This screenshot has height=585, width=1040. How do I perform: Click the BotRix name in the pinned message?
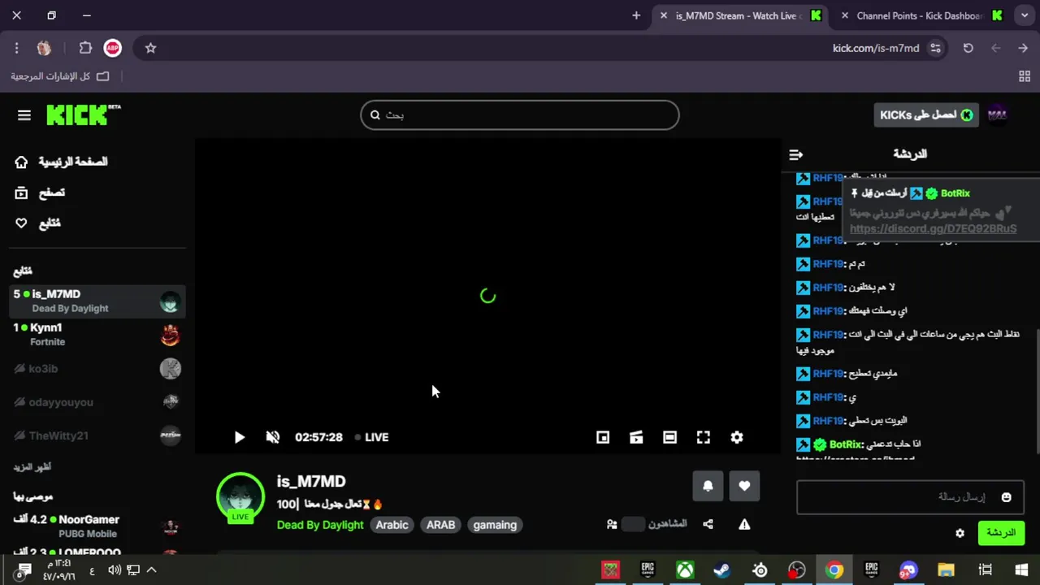tap(955, 193)
